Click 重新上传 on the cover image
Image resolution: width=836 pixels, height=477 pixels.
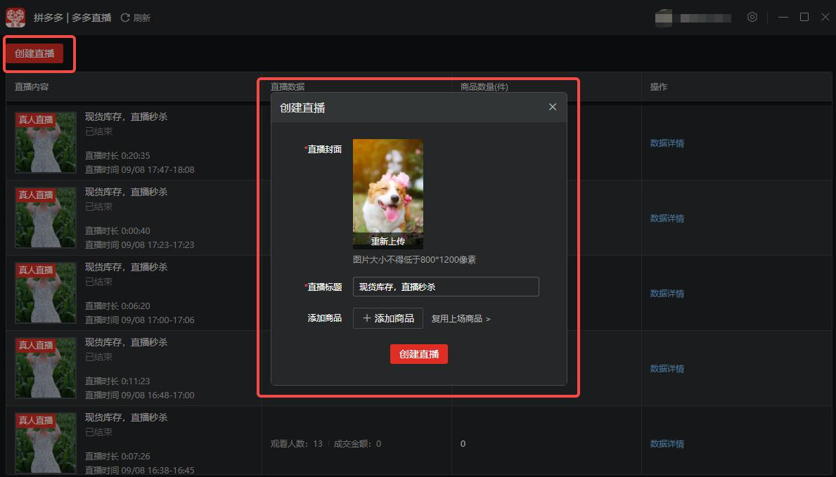point(388,242)
